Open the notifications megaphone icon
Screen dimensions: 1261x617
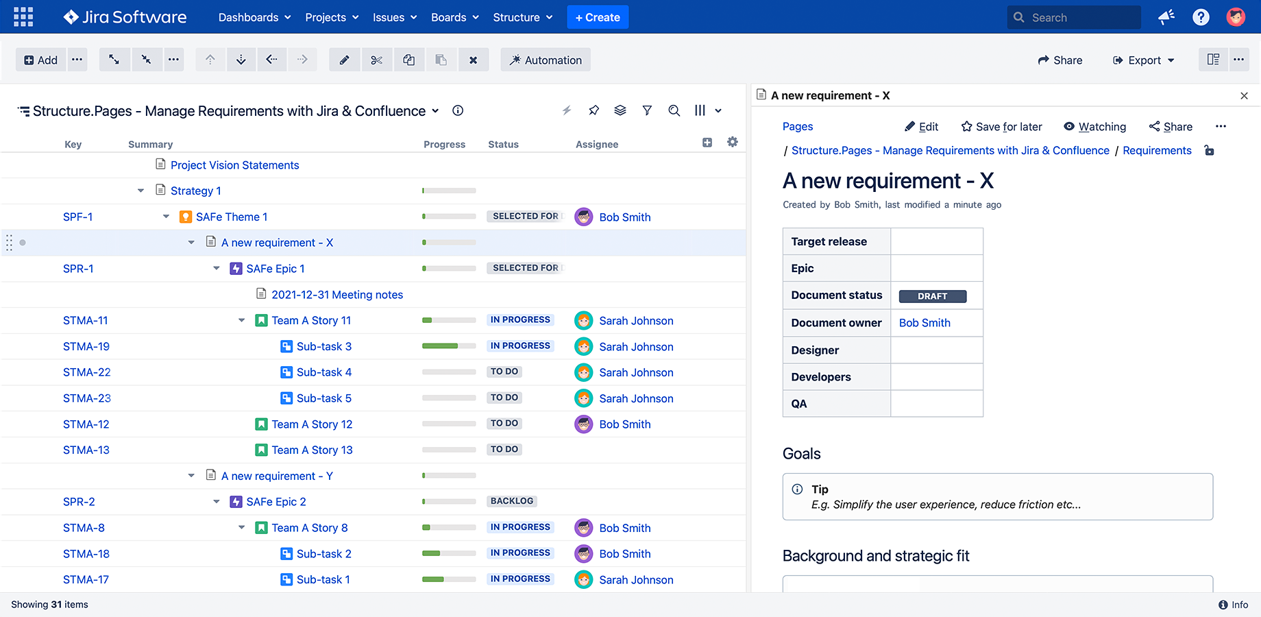tap(1166, 17)
